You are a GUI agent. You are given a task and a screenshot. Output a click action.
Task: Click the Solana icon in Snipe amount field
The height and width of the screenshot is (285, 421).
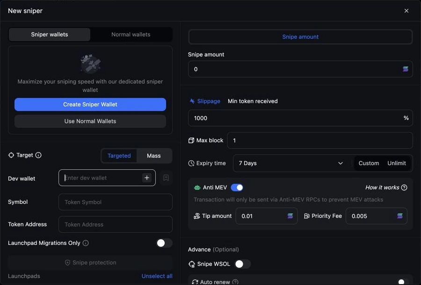(406, 69)
